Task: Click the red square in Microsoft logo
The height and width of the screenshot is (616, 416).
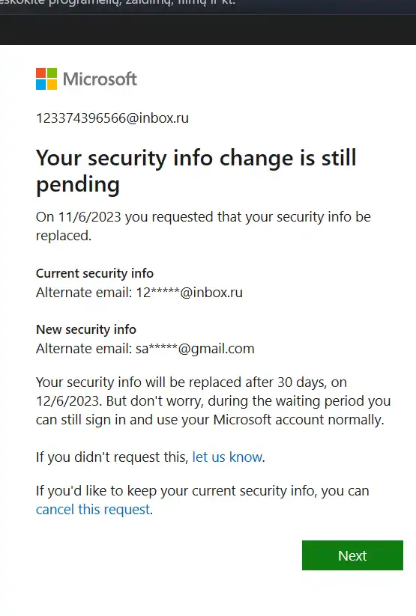Action: coord(41,73)
